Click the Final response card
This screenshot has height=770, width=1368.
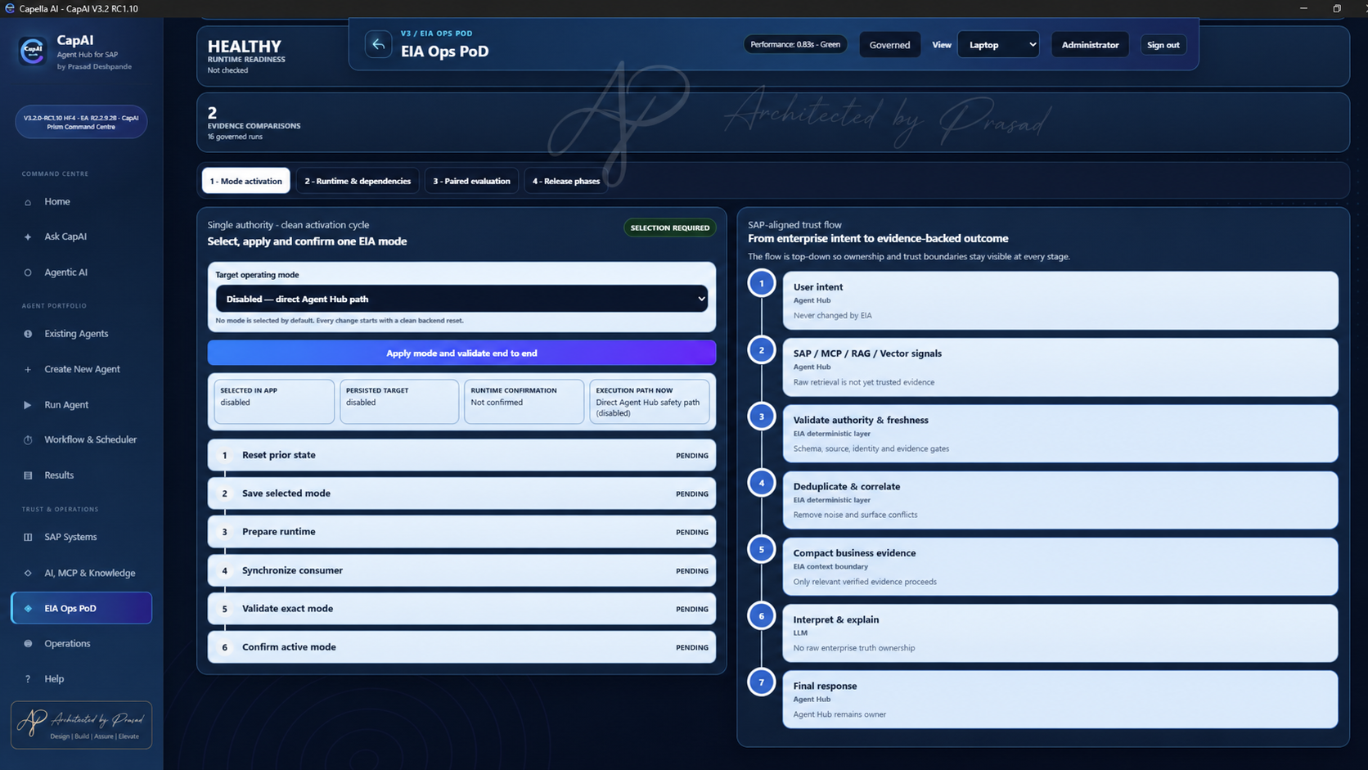click(1060, 700)
